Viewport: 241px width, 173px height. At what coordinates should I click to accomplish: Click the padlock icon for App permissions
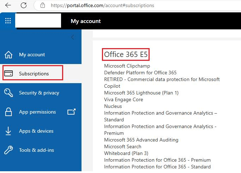pyautogui.click(x=8, y=112)
